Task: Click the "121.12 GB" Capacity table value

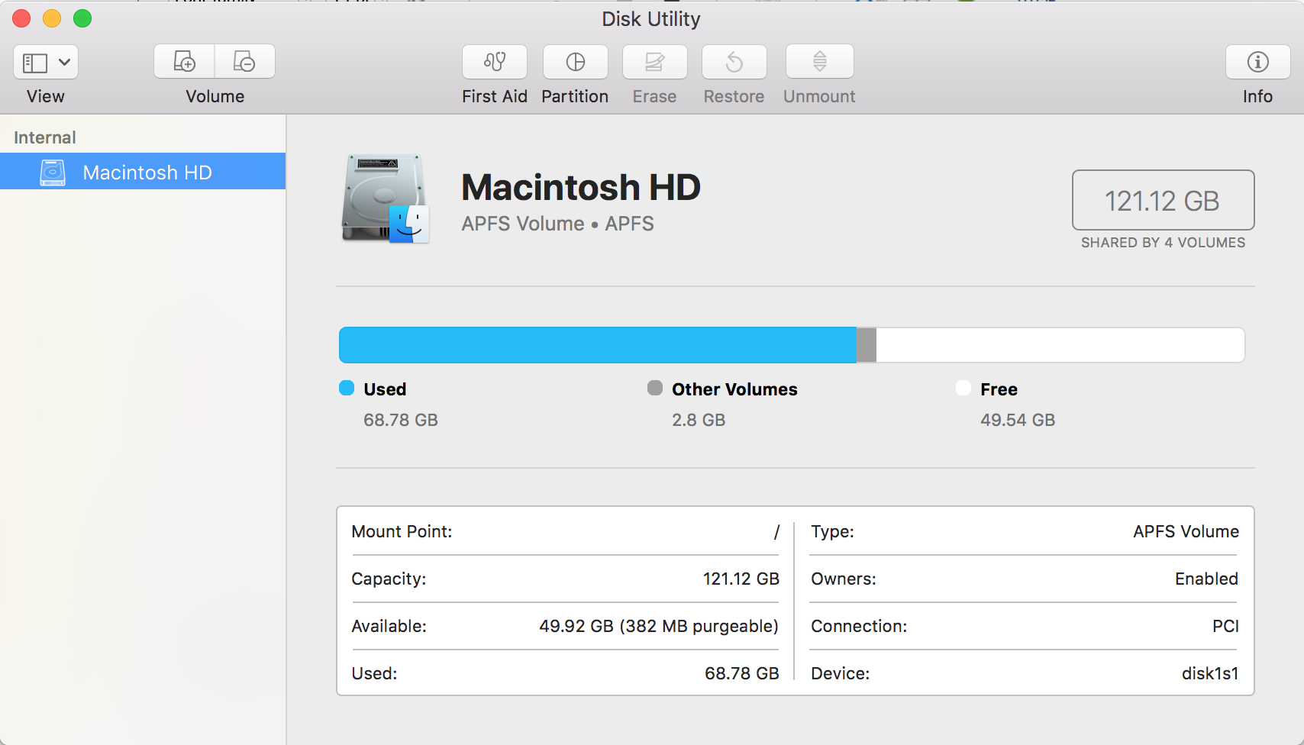Action: tap(741, 579)
